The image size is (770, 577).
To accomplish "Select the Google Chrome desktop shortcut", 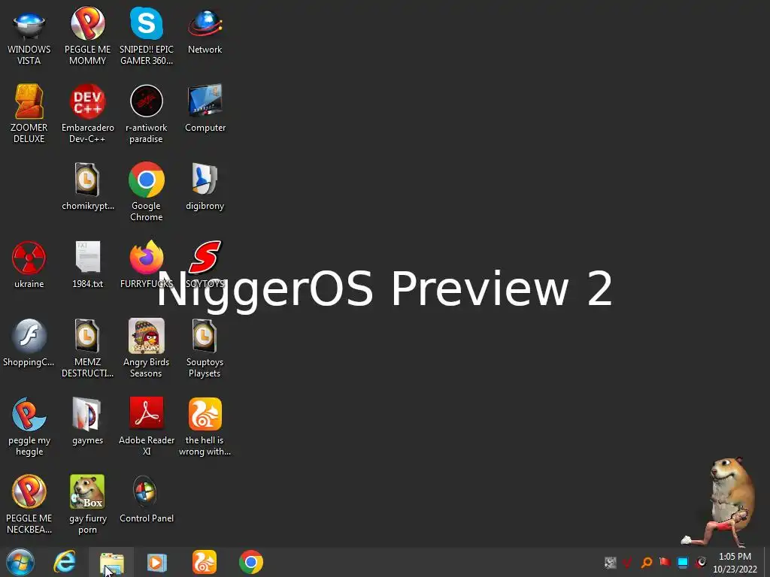I will pos(147,192).
